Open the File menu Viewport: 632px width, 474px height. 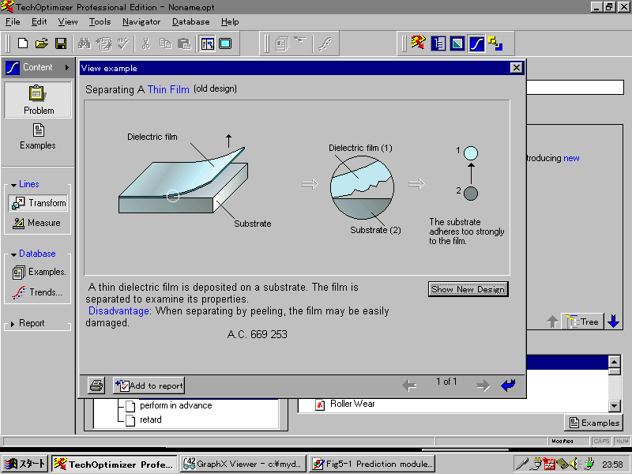point(13,22)
